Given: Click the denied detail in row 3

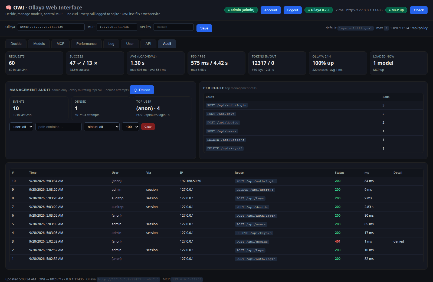Looking at the screenshot, I should [x=399, y=241].
